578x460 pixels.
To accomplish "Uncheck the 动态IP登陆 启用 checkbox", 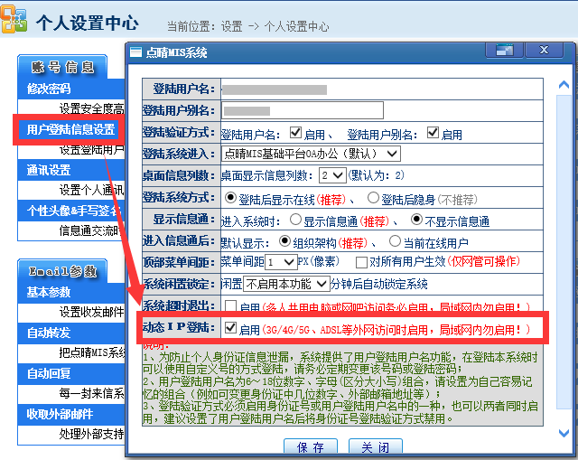I will (231, 327).
